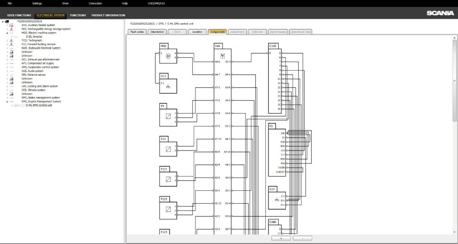Click the control unit symbol in E44
458x244 pixels.
click(x=223, y=56)
